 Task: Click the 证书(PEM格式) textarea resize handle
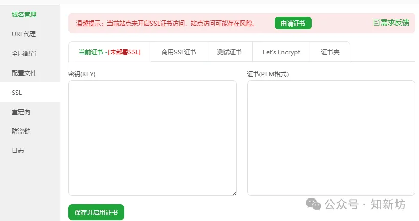(413, 193)
